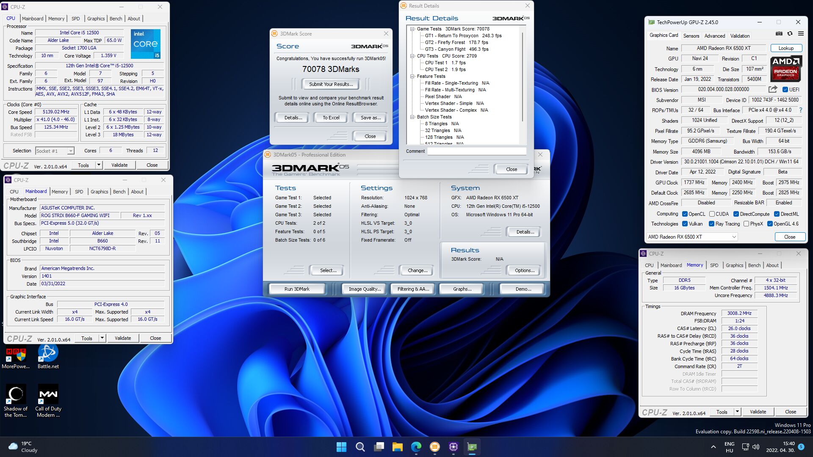Switch to GPU-Z taskbar icon
The width and height of the screenshot is (813, 457).
[x=472, y=447]
